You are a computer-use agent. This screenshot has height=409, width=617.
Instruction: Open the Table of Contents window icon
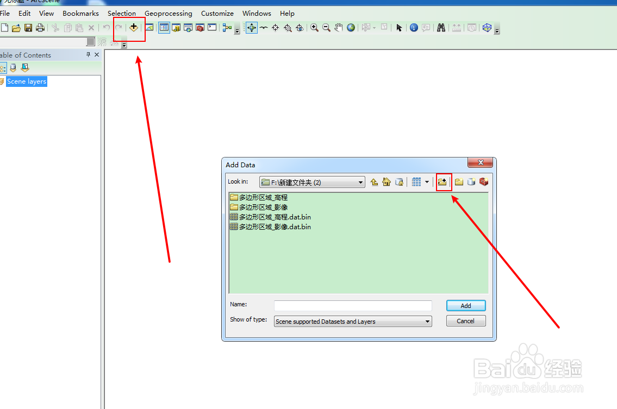pos(164,28)
